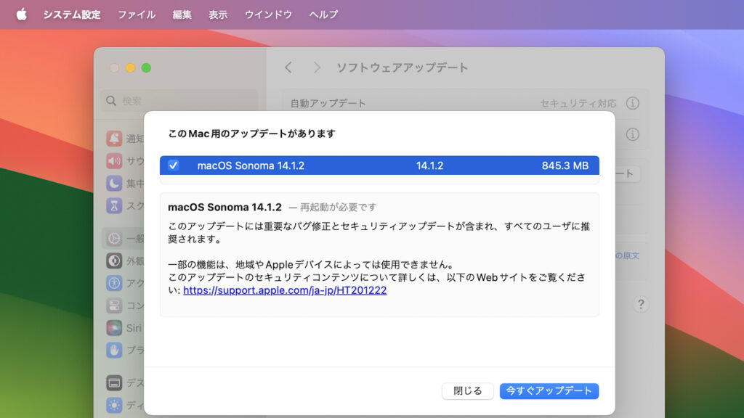
Task: Click the info icon beside セキュリティ対応
Action: 633,104
